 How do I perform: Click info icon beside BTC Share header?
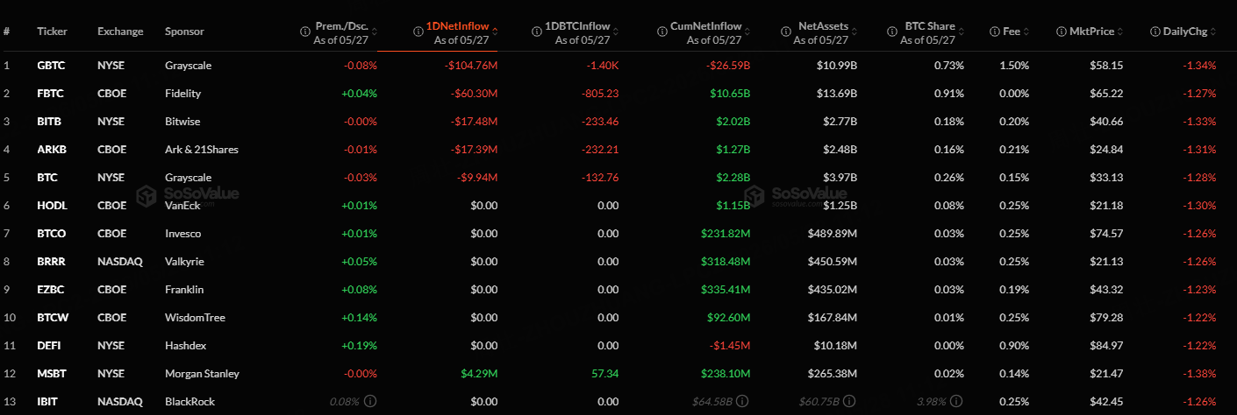[x=891, y=32]
